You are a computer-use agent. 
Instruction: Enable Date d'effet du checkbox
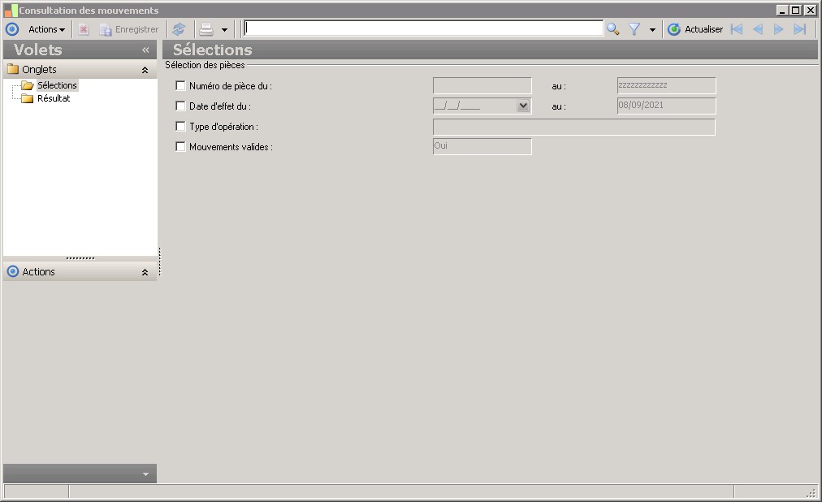(x=180, y=106)
